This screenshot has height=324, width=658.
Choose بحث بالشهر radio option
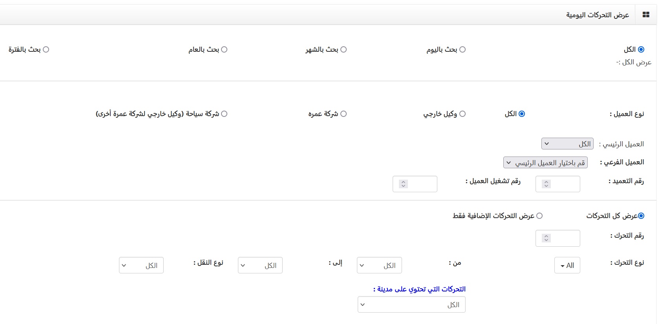pyautogui.click(x=344, y=49)
